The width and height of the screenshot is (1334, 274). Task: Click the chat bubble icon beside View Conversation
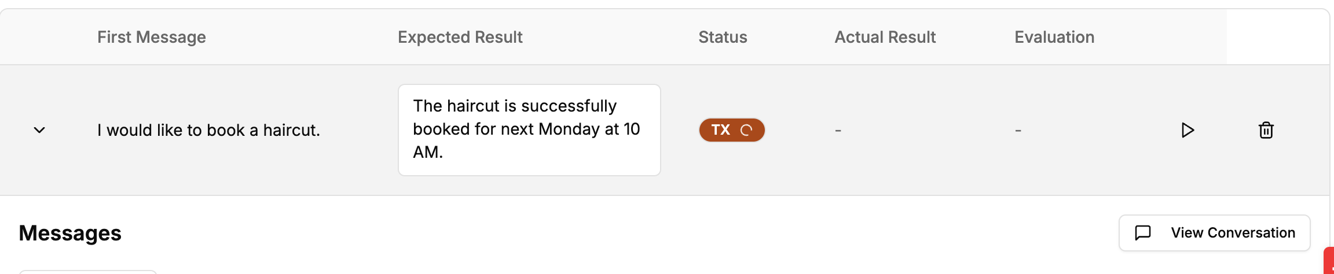tap(1143, 233)
